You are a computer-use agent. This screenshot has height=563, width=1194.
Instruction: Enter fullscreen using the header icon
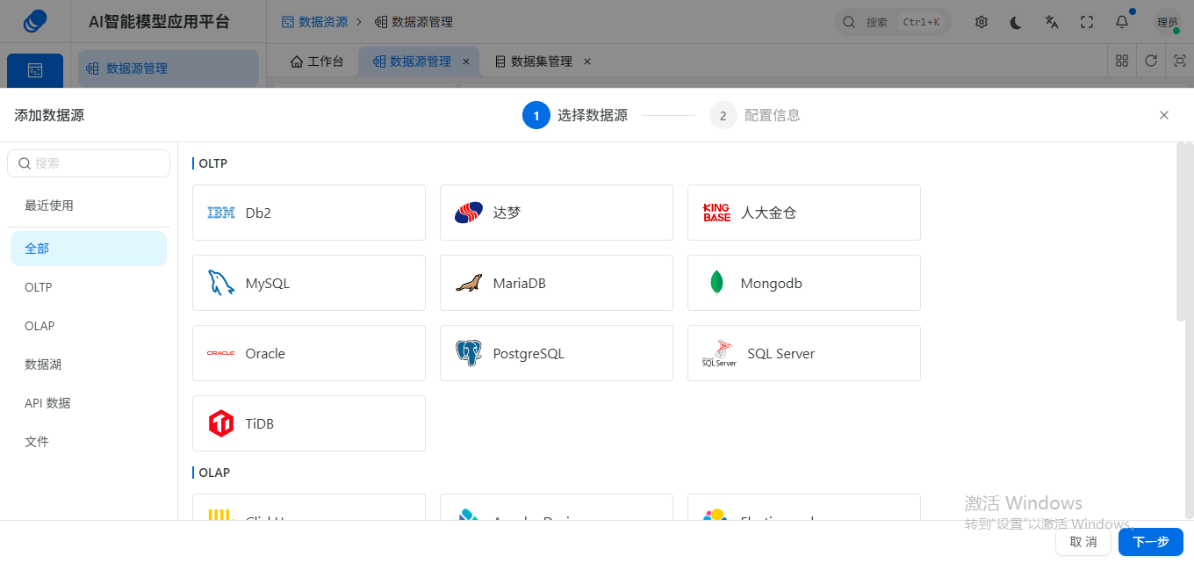pyautogui.click(x=1087, y=22)
